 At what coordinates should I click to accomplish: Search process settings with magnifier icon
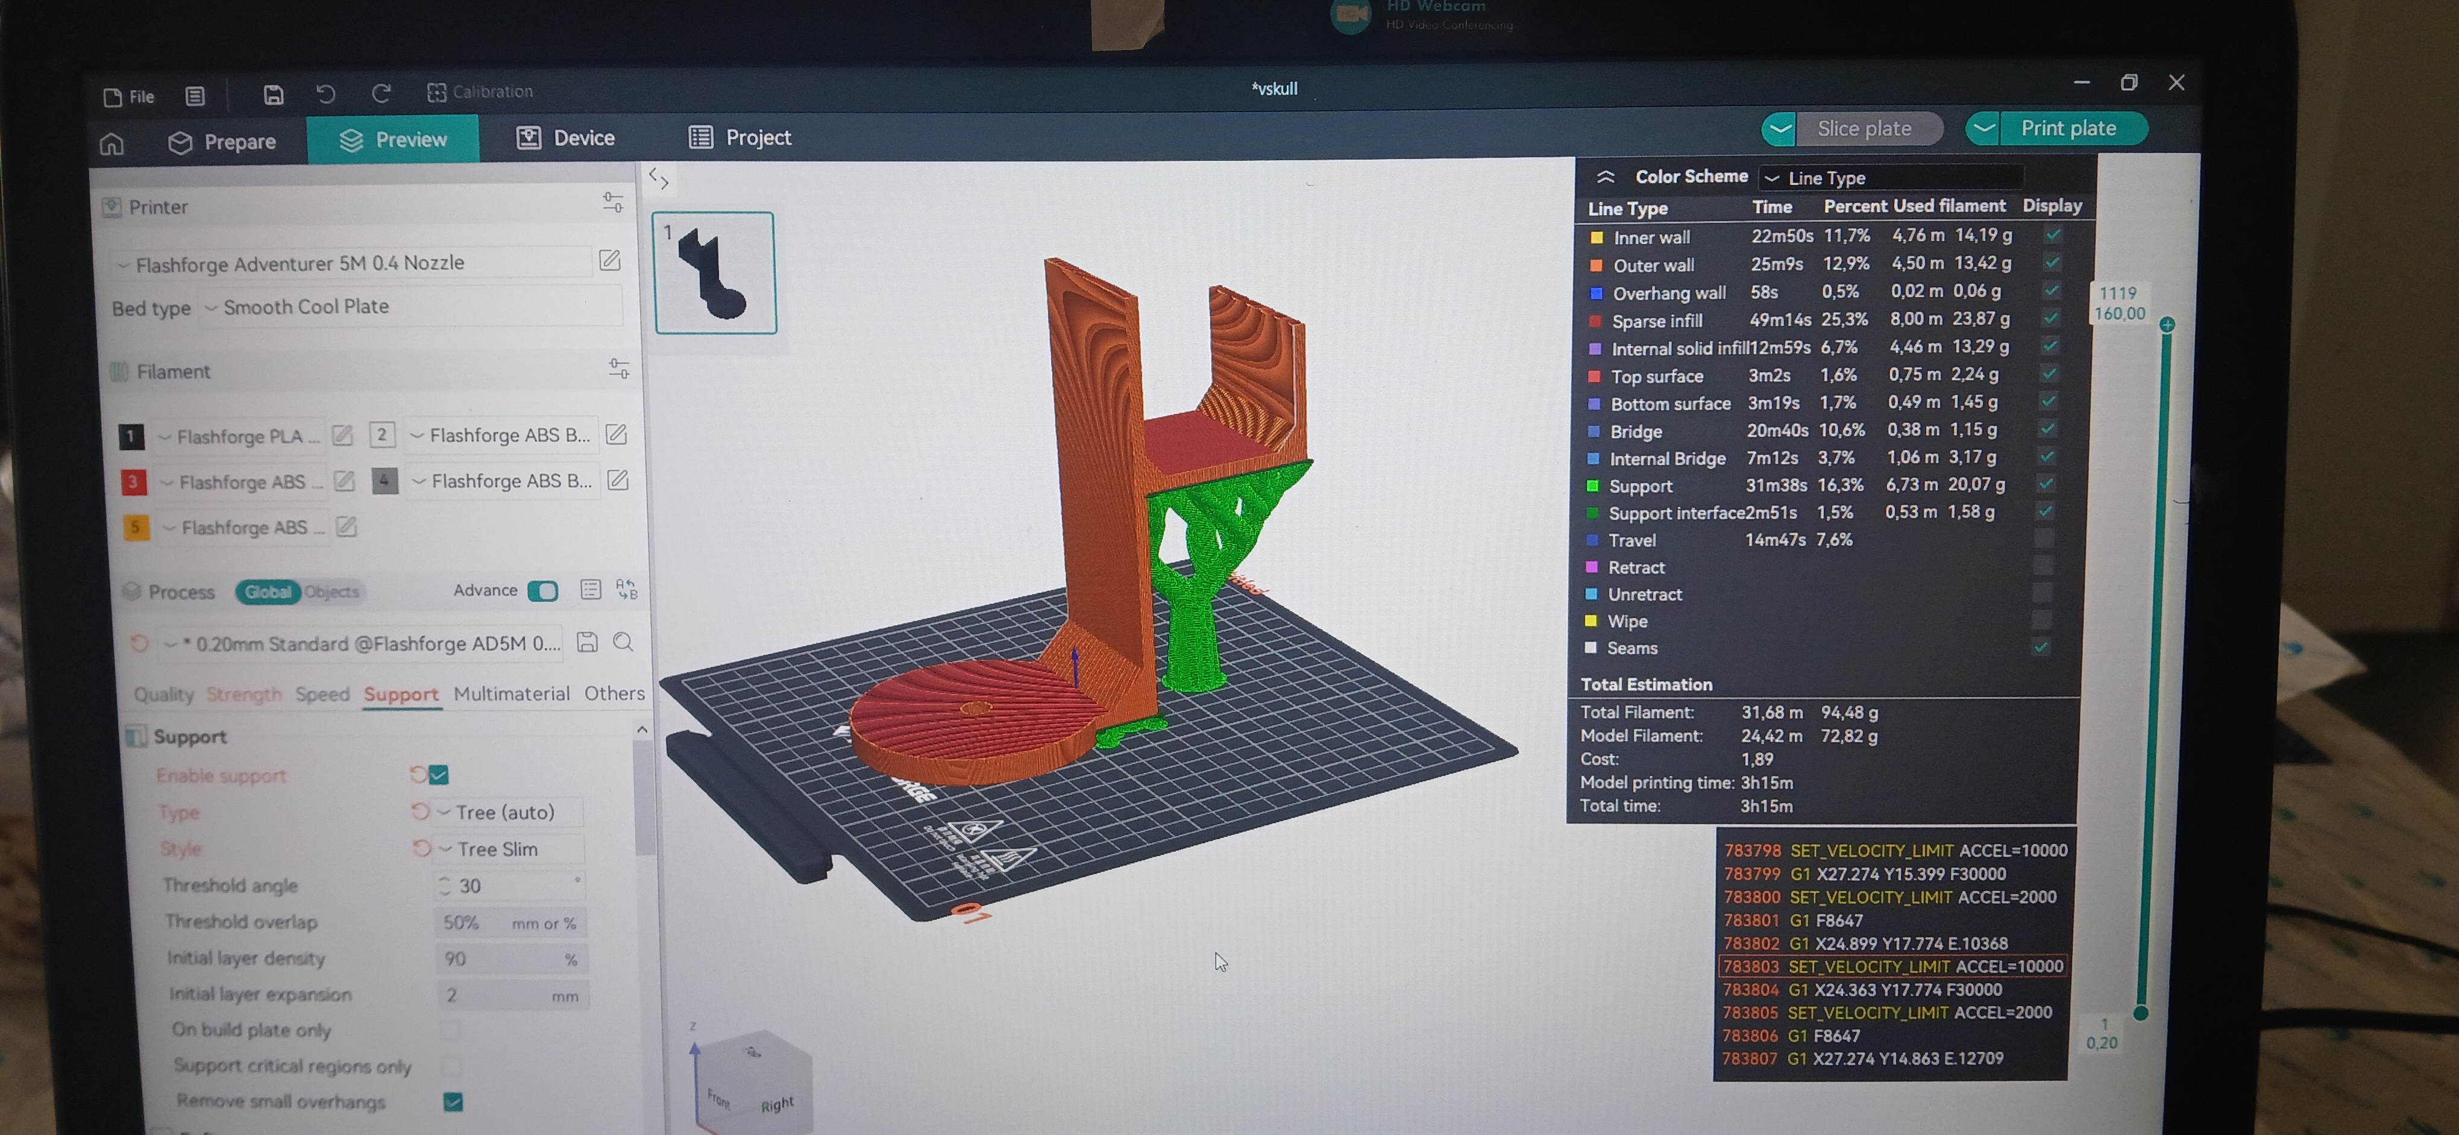click(x=623, y=642)
